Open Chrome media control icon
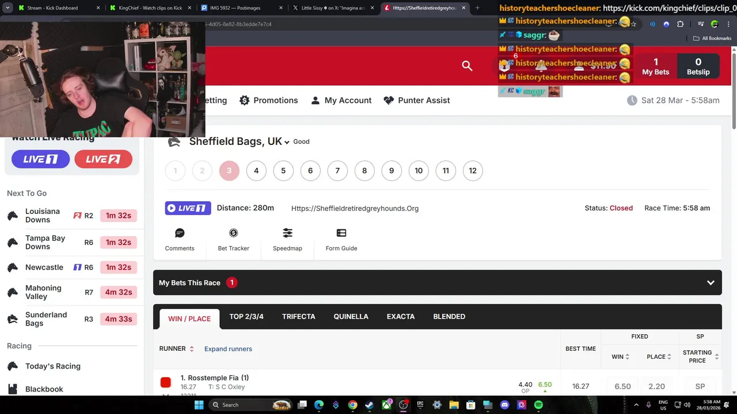 (x=701, y=24)
